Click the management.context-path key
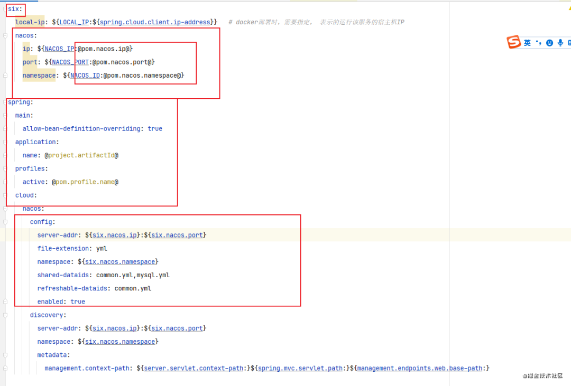Image resolution: width=571 pixels, height=386 pixels. 87,368
